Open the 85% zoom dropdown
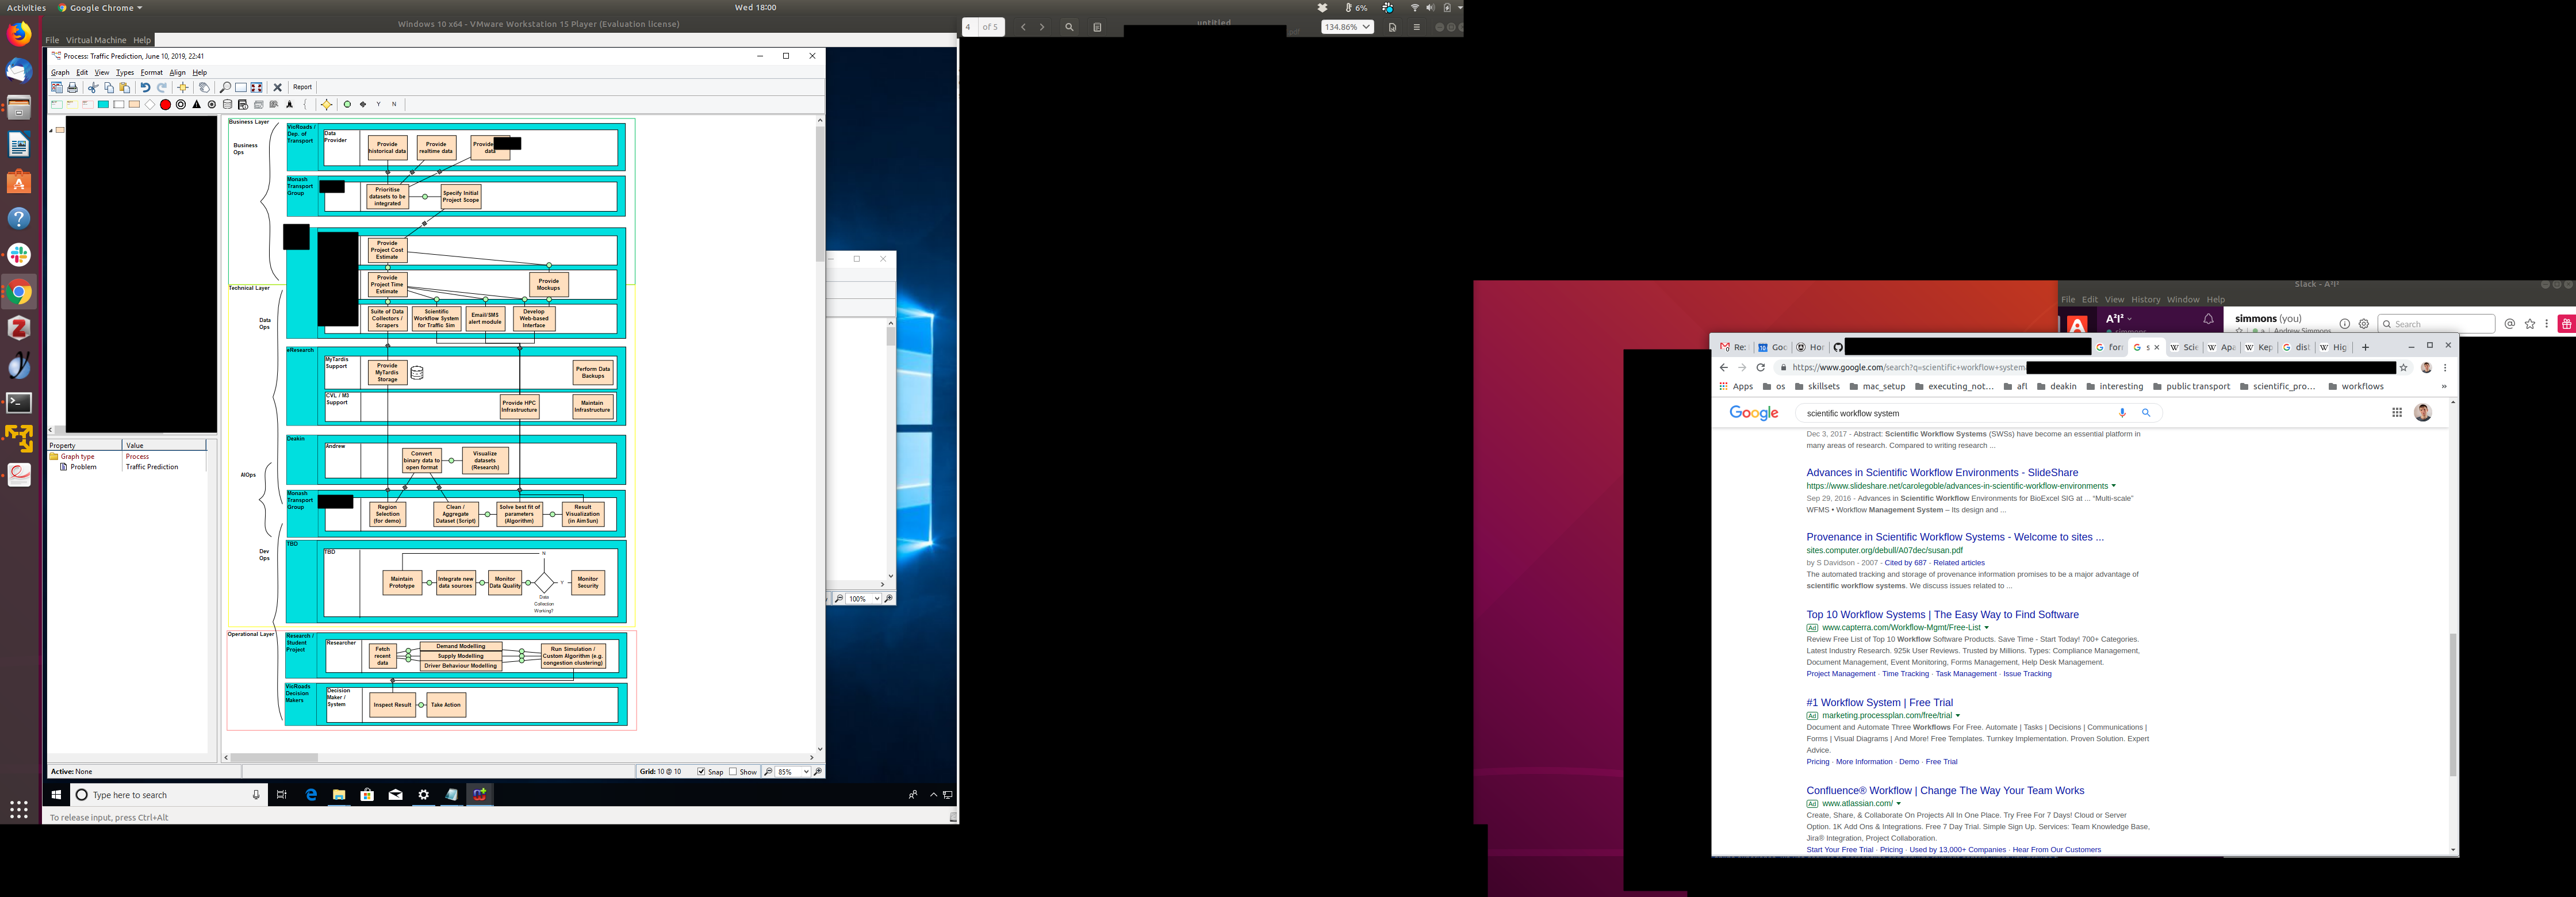This screenshot has height=897, width=2576. point(806,772)
